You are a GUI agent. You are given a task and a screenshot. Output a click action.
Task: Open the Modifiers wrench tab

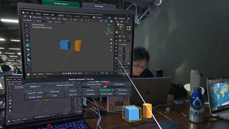point(116,61)
